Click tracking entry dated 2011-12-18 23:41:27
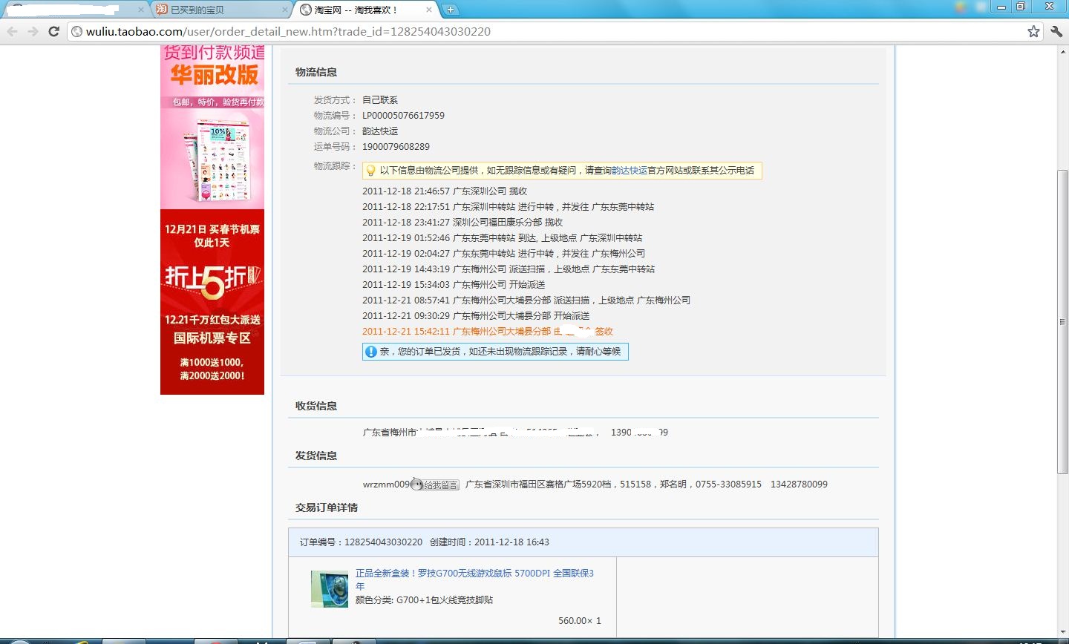Viewport: 1069px width, 644px height. click(x=462, y=223)
